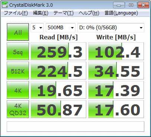Start the 4K random test
The image size is (151, 137).
[x=18, y=90]
